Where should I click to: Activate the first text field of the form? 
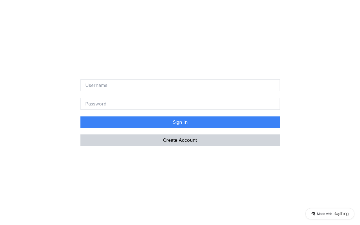pyautogui.click(x=180, y=85)
